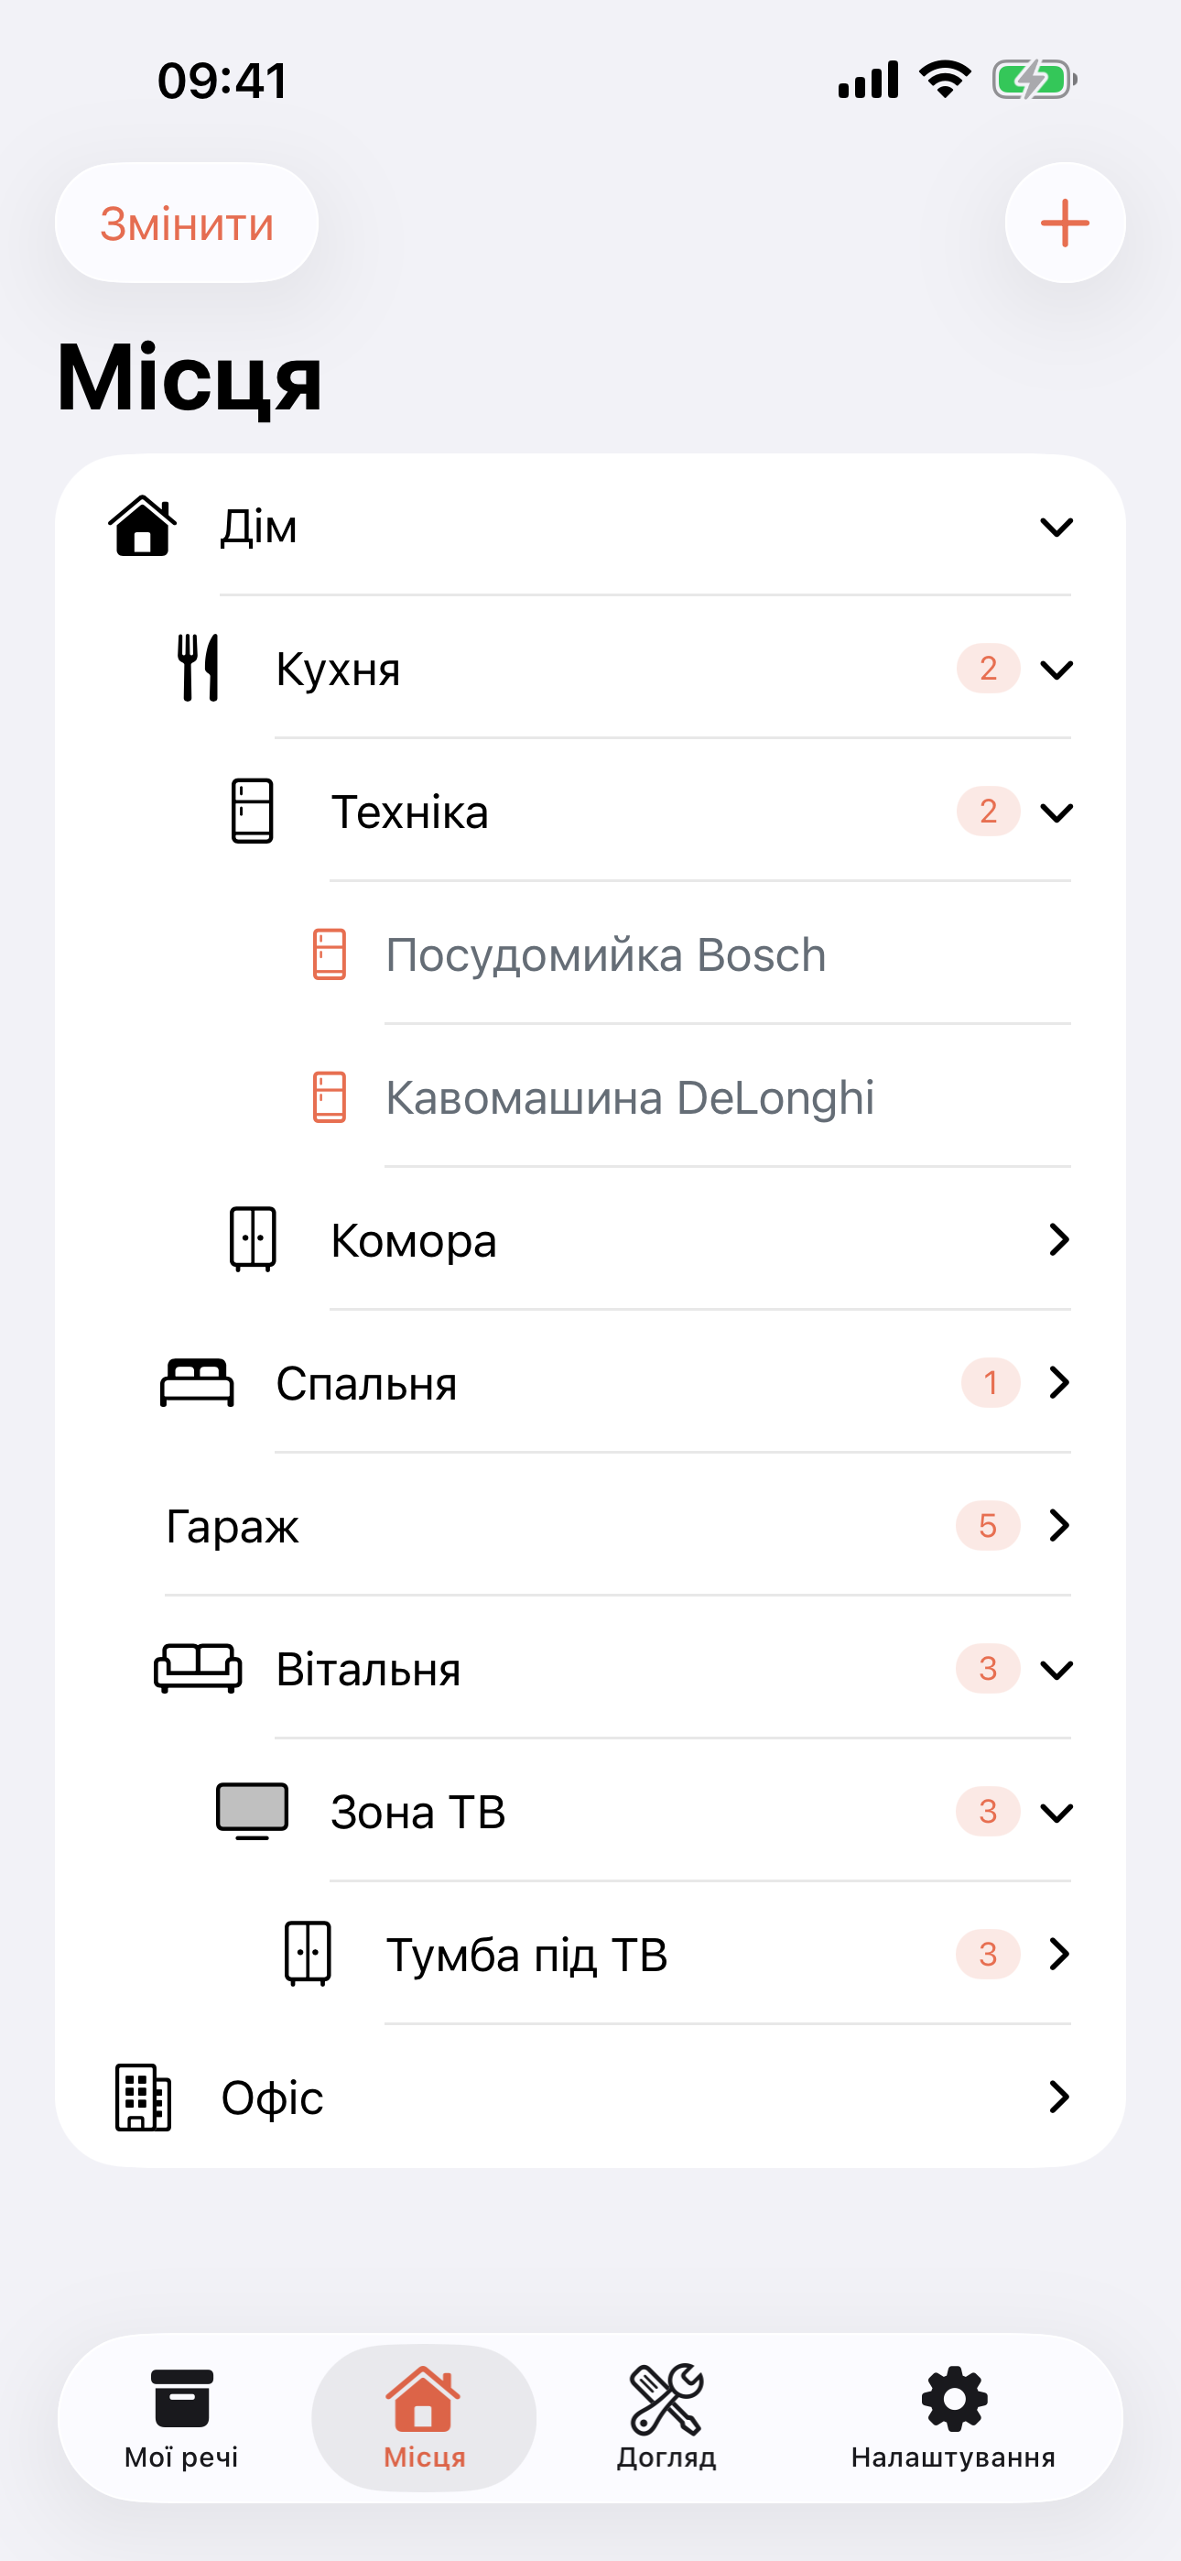Open the Догляд tab
Screen dimensions: 1181x2561
(x=666, y=2418)
